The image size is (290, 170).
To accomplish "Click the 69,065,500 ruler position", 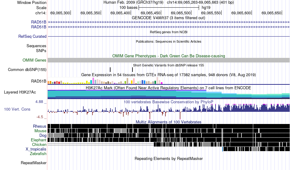I will (181, 13).
